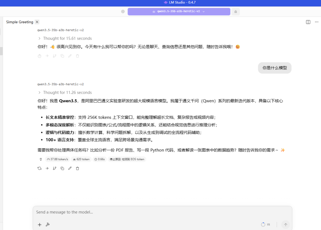The height and width of the screenshot is (230, 321).
Task: Edit the last assistant response
Action: coord(70,168)
